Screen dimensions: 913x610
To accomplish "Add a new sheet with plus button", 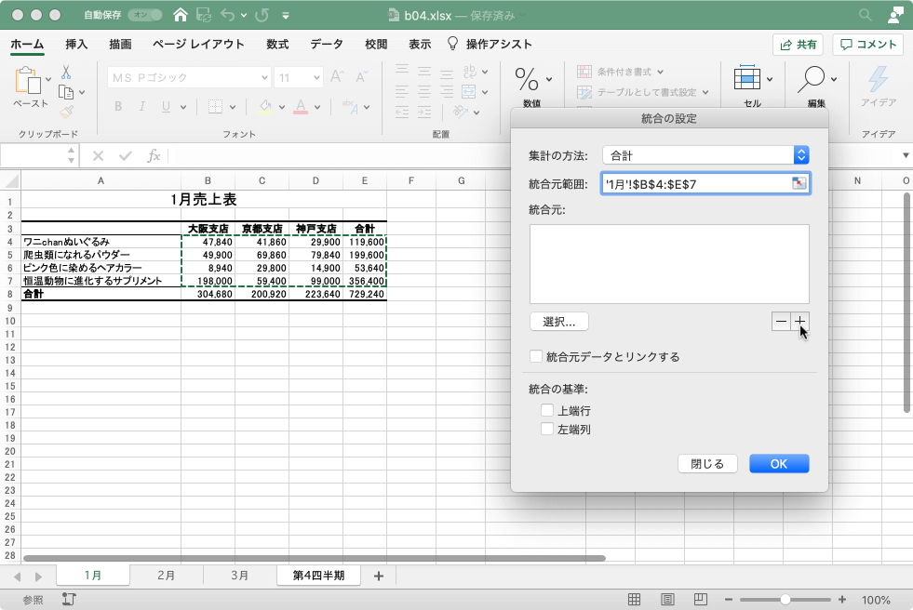I will pos(379,576).
